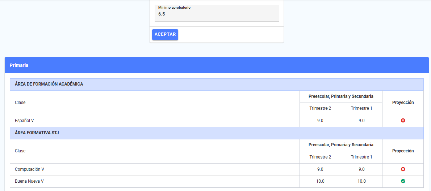The height and width of the screenshot is (191, 431).
Task: Click the Buena Nueva V class name
Action: [29, 181]
